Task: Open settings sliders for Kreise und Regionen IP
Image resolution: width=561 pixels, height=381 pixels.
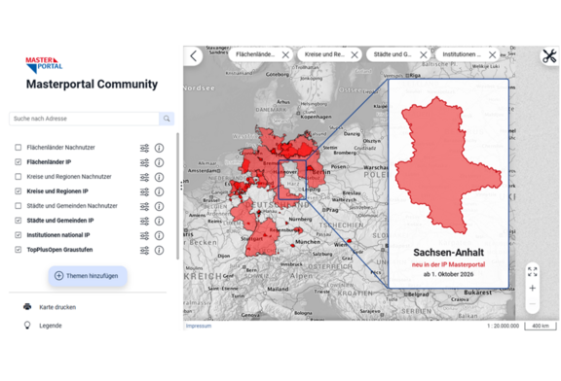Action: coord(144,191)
